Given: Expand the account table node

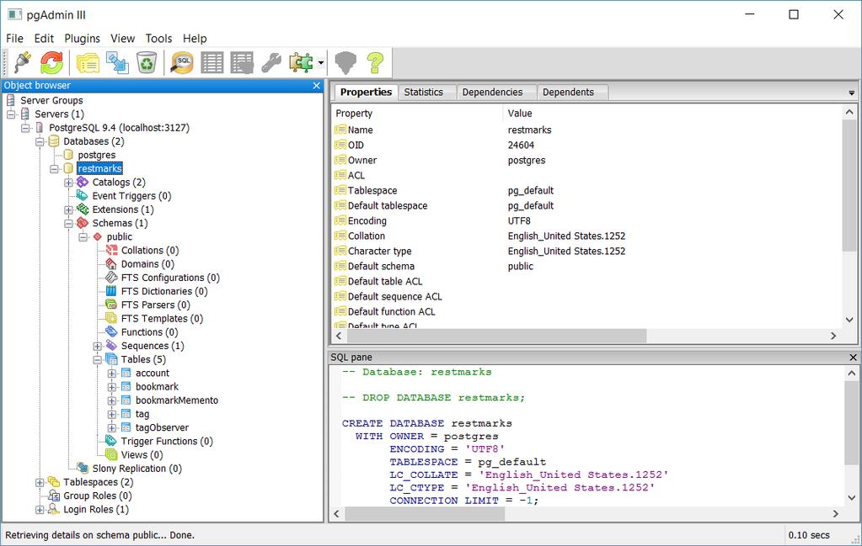Looking at the screenshot, I should 111,374.
